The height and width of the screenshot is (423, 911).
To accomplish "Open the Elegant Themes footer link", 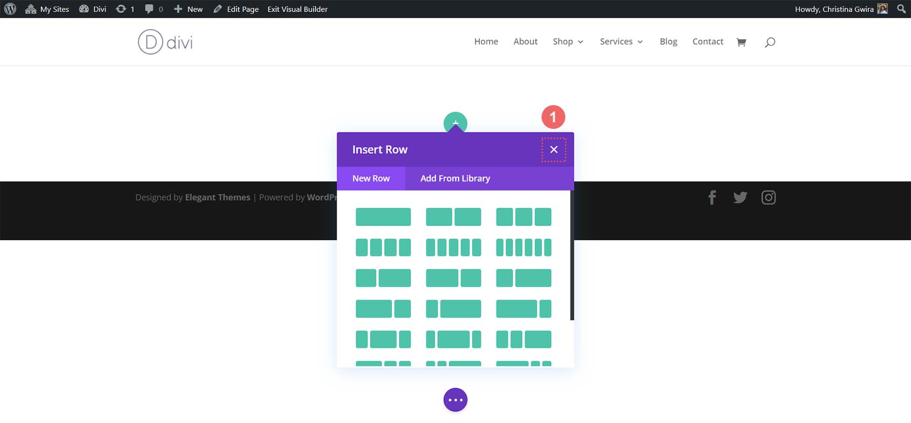I will click(218, 198).
